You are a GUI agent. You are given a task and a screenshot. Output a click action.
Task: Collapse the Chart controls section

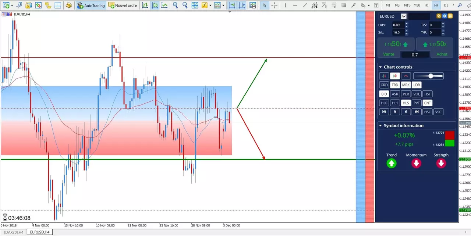[380, 67]
